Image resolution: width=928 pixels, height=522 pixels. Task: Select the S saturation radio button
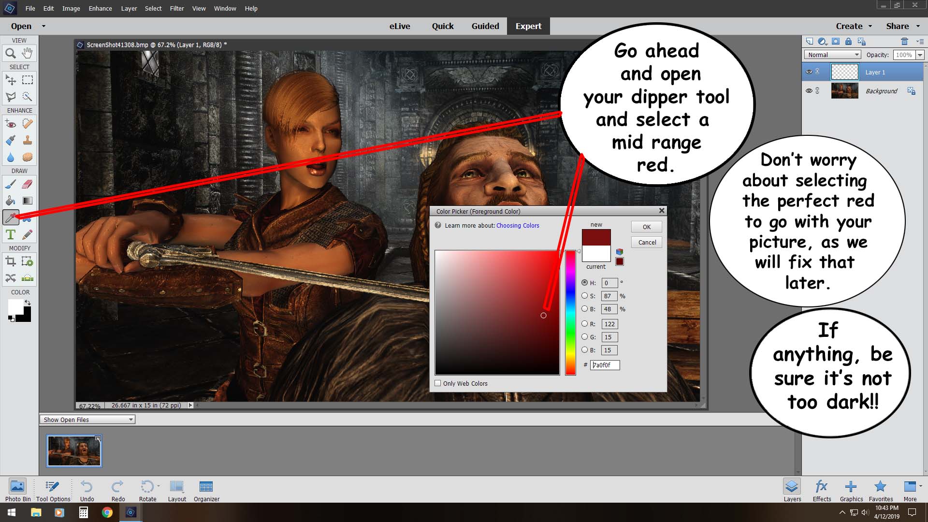point(584,296)
